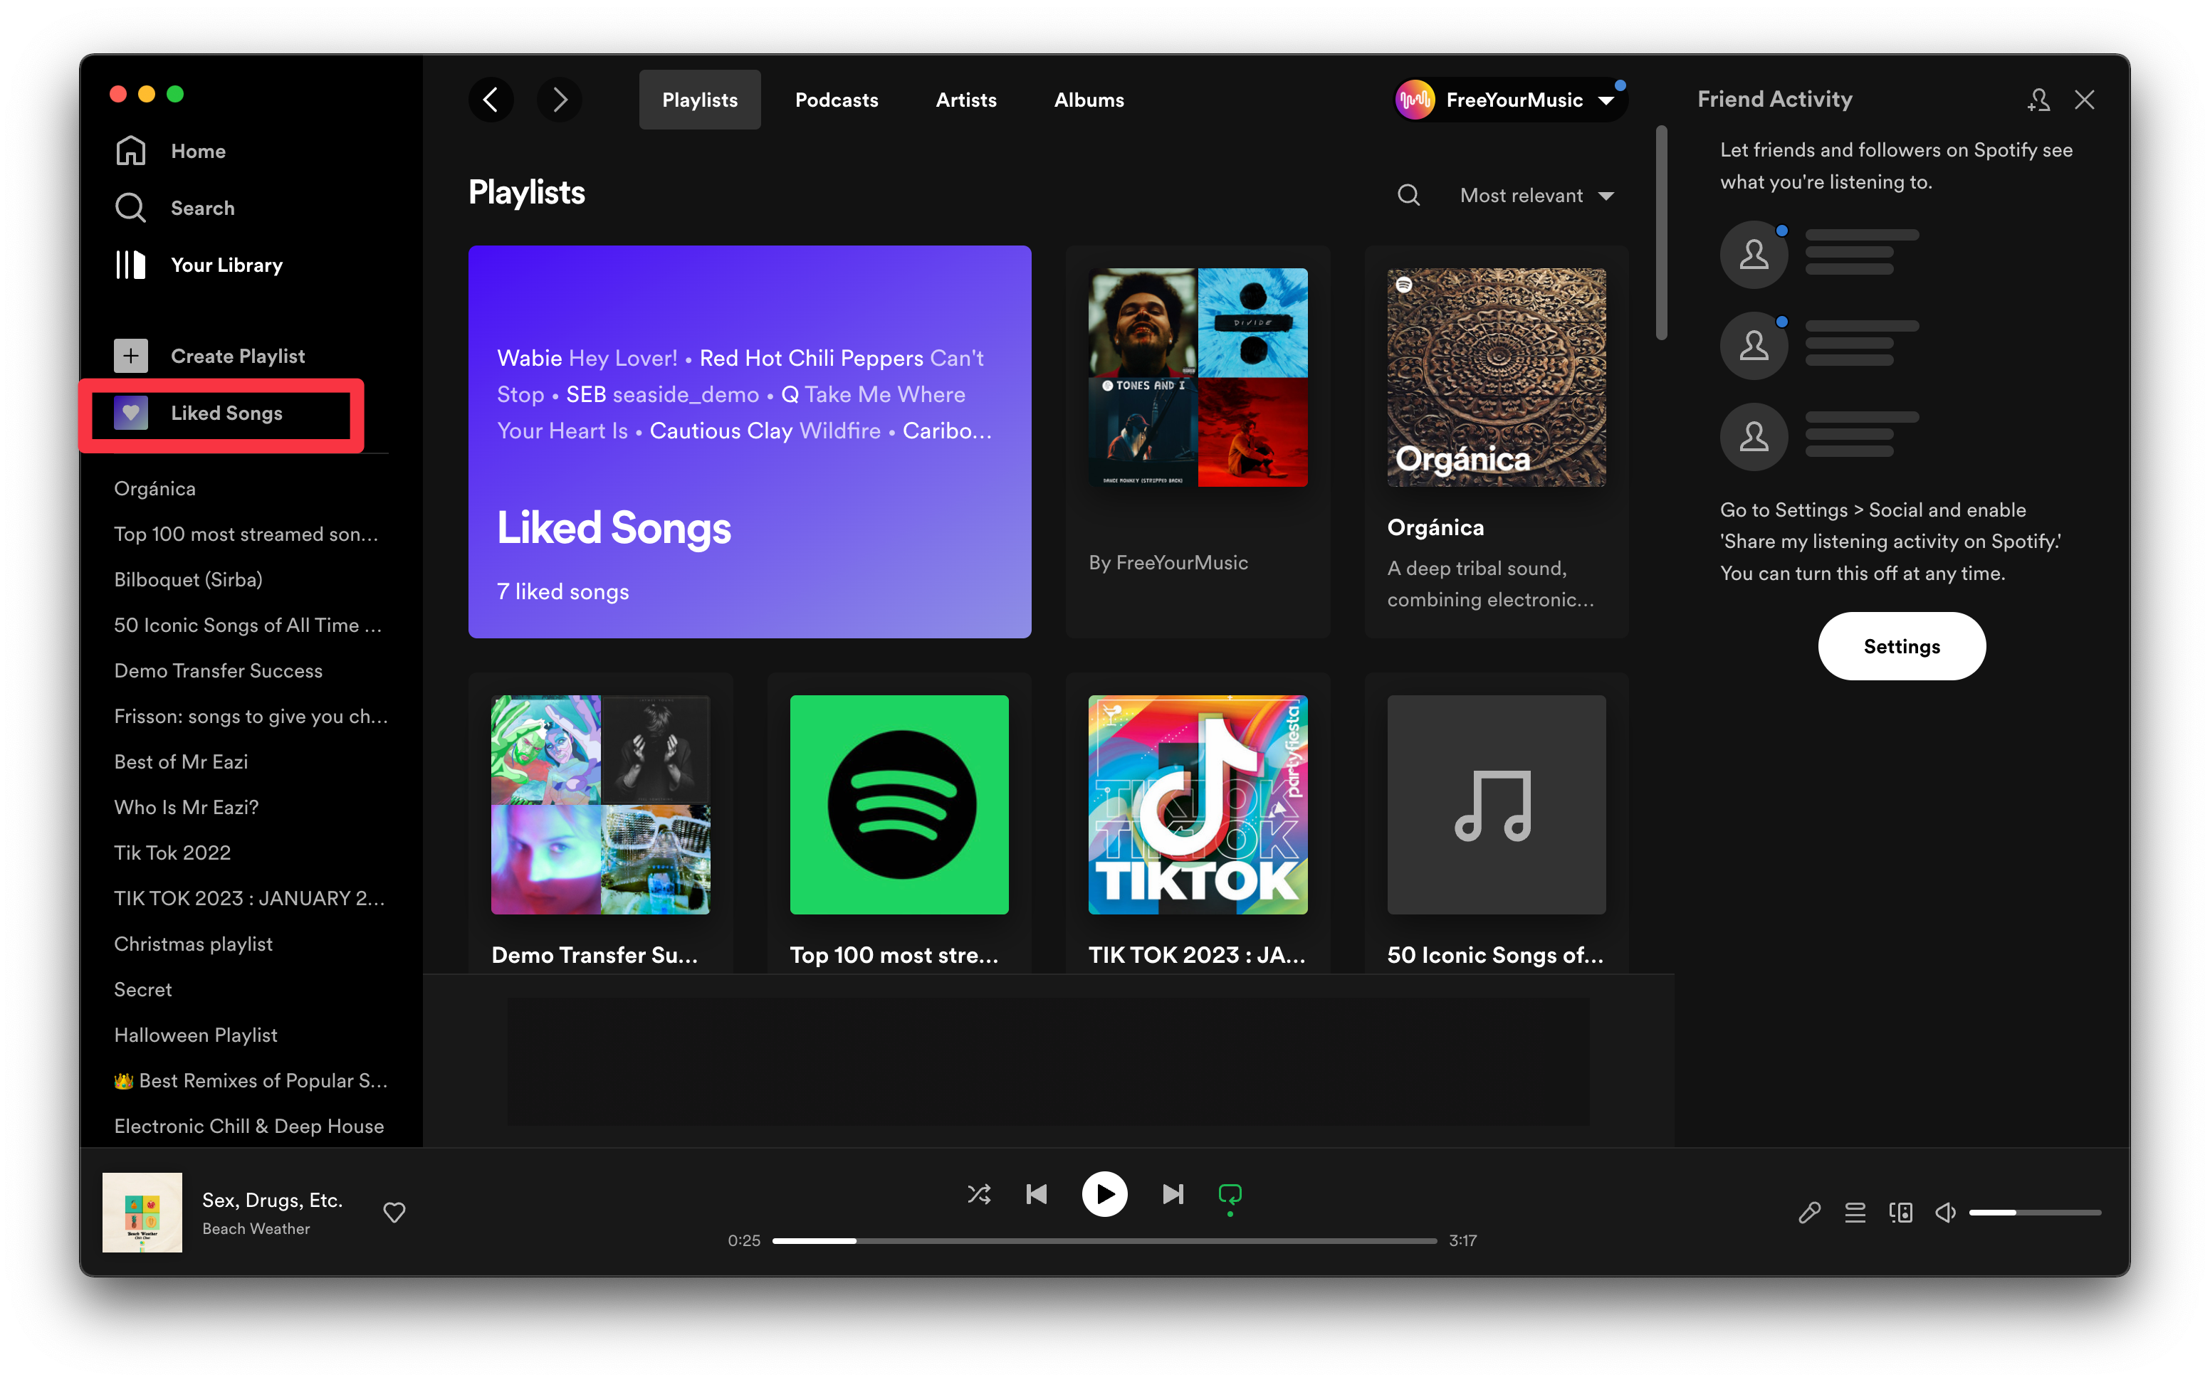Click the FreeYourMusic profile avatar
This screenshot has height=1382, width=2210.
point(1415,100)
